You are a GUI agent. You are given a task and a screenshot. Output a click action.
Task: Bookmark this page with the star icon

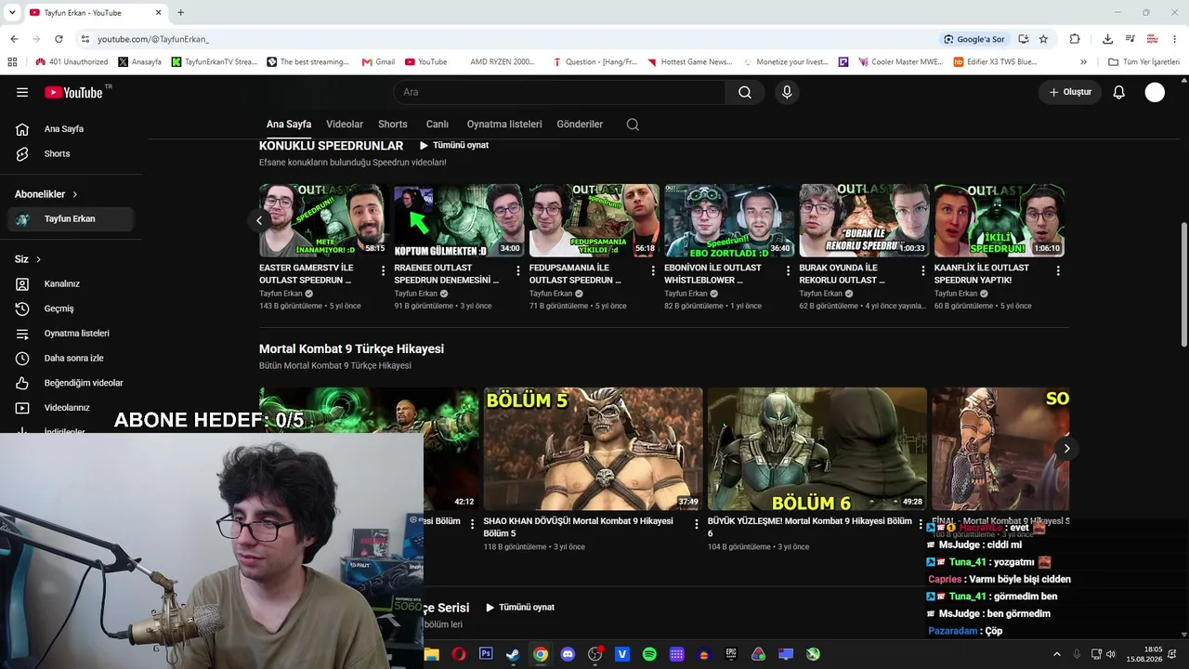tap(1043, 39)
